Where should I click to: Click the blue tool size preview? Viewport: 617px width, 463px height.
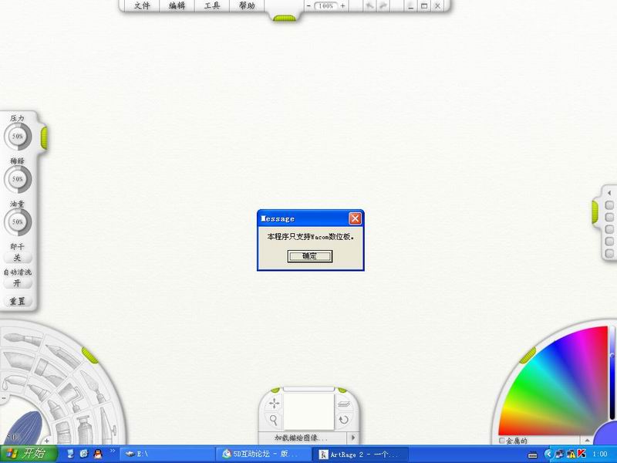24,428
